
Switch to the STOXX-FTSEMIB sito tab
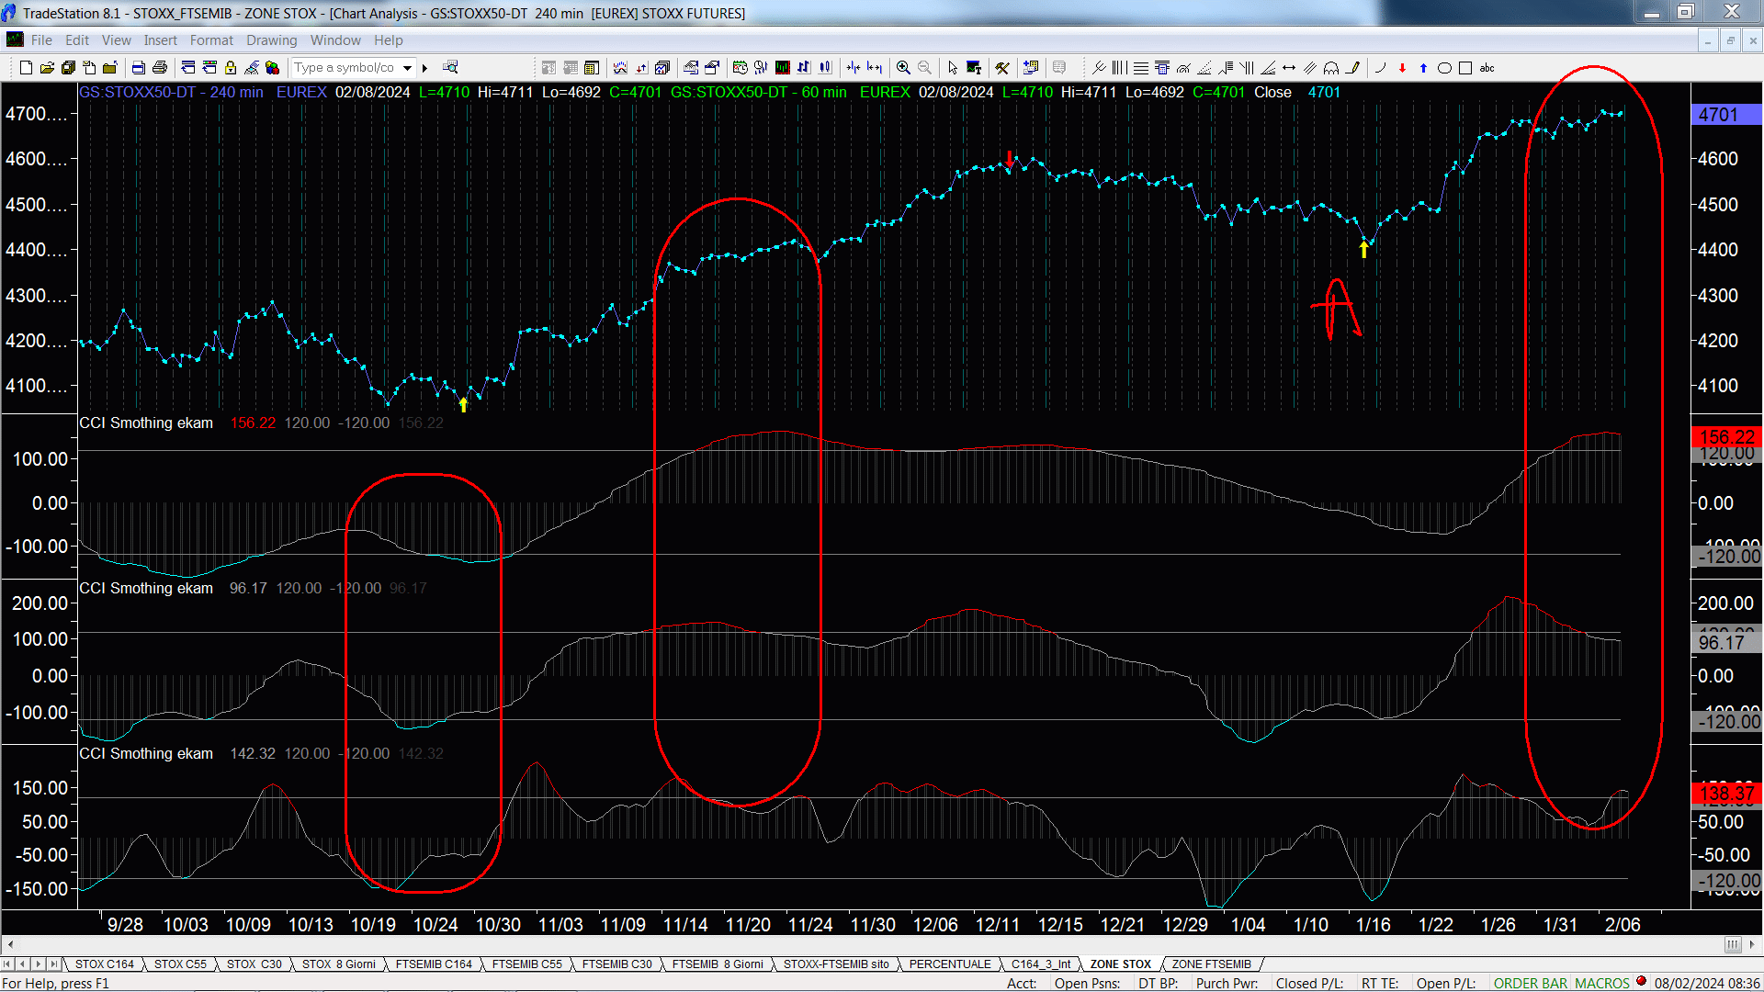(836, 964)
